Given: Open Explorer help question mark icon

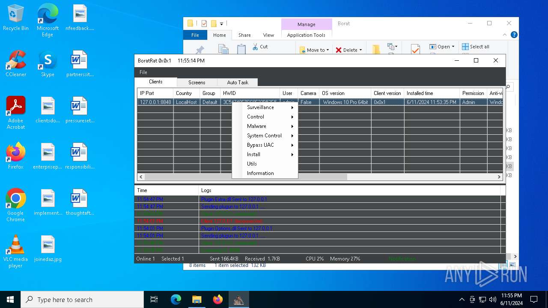Looking at the screenshot, I should click(514, 35).
